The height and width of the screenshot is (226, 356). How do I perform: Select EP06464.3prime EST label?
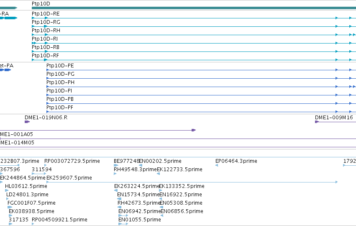click(236, 161)
